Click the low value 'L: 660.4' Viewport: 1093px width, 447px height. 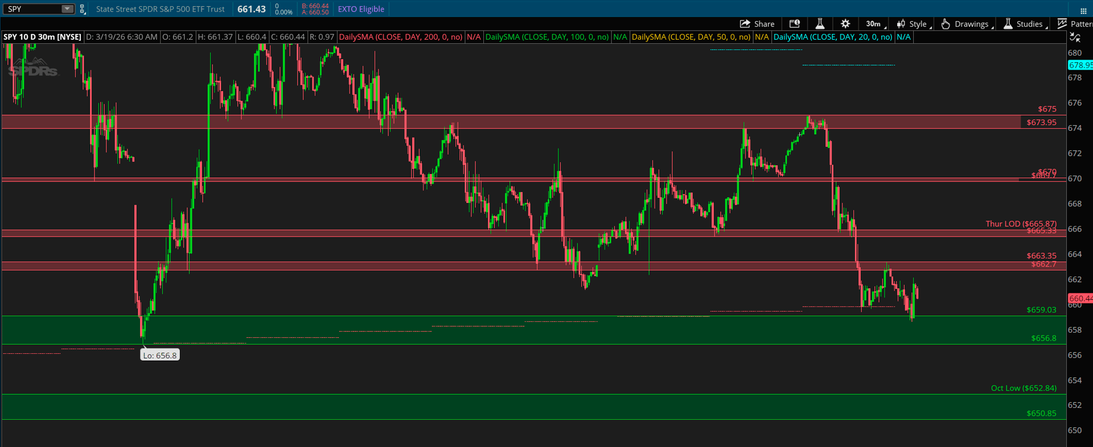pos(252,37)
